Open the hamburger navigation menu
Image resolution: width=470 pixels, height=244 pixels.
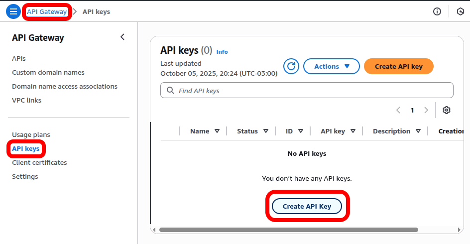(13, 11)
